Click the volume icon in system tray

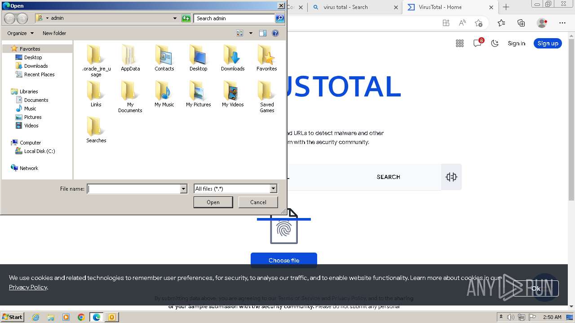pyautogui.click(x=511, y=317)
